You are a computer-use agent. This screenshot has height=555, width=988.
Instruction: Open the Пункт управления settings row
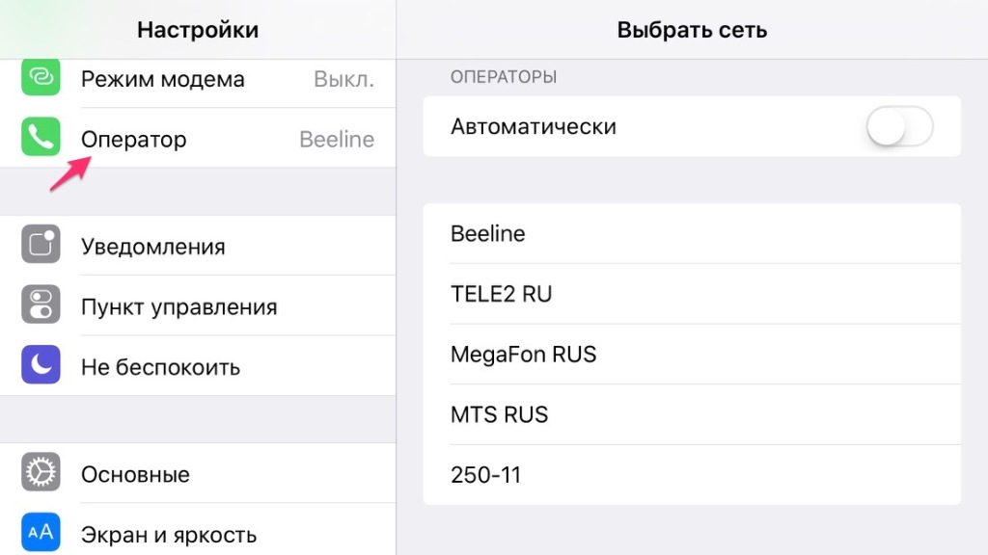point(193,305)
